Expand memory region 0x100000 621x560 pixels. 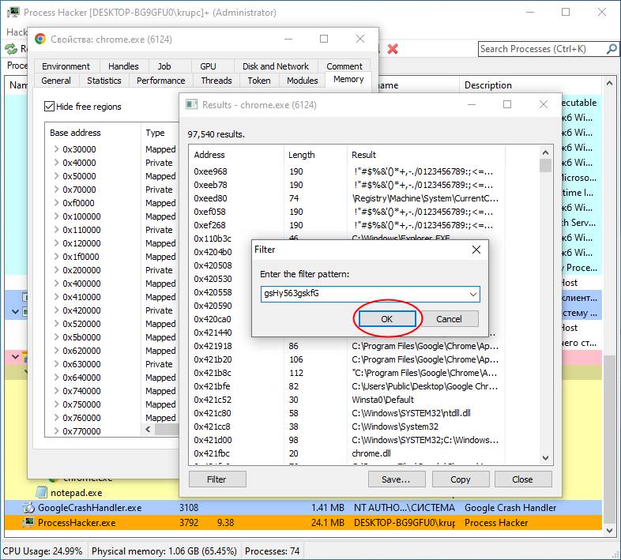point(56,216)
